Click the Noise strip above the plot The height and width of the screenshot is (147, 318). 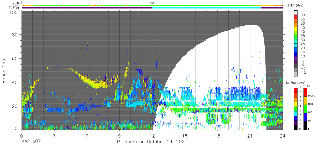coord(152,5)
